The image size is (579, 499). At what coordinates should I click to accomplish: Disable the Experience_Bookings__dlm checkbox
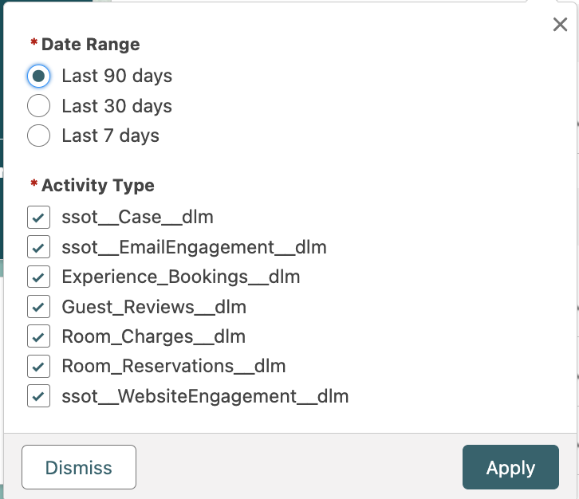[38, 277]
